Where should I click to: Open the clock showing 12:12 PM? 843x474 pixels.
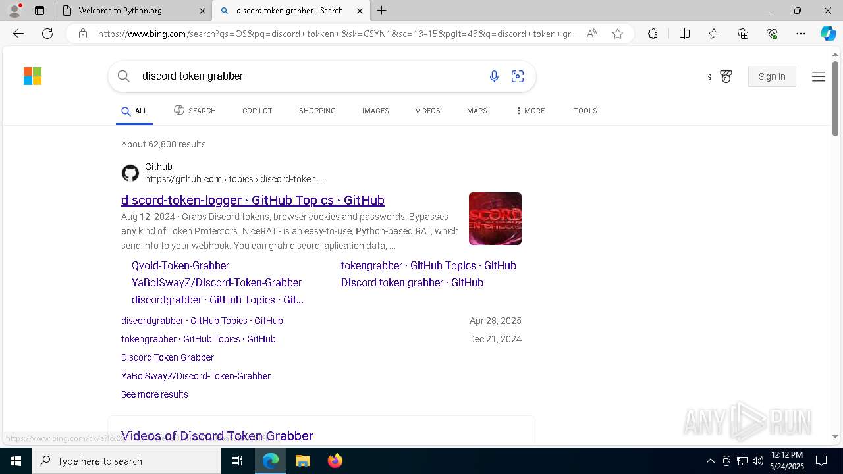click(x=786, y=460)
